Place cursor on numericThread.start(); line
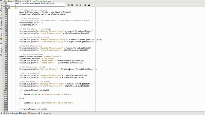 coord(31,23)
